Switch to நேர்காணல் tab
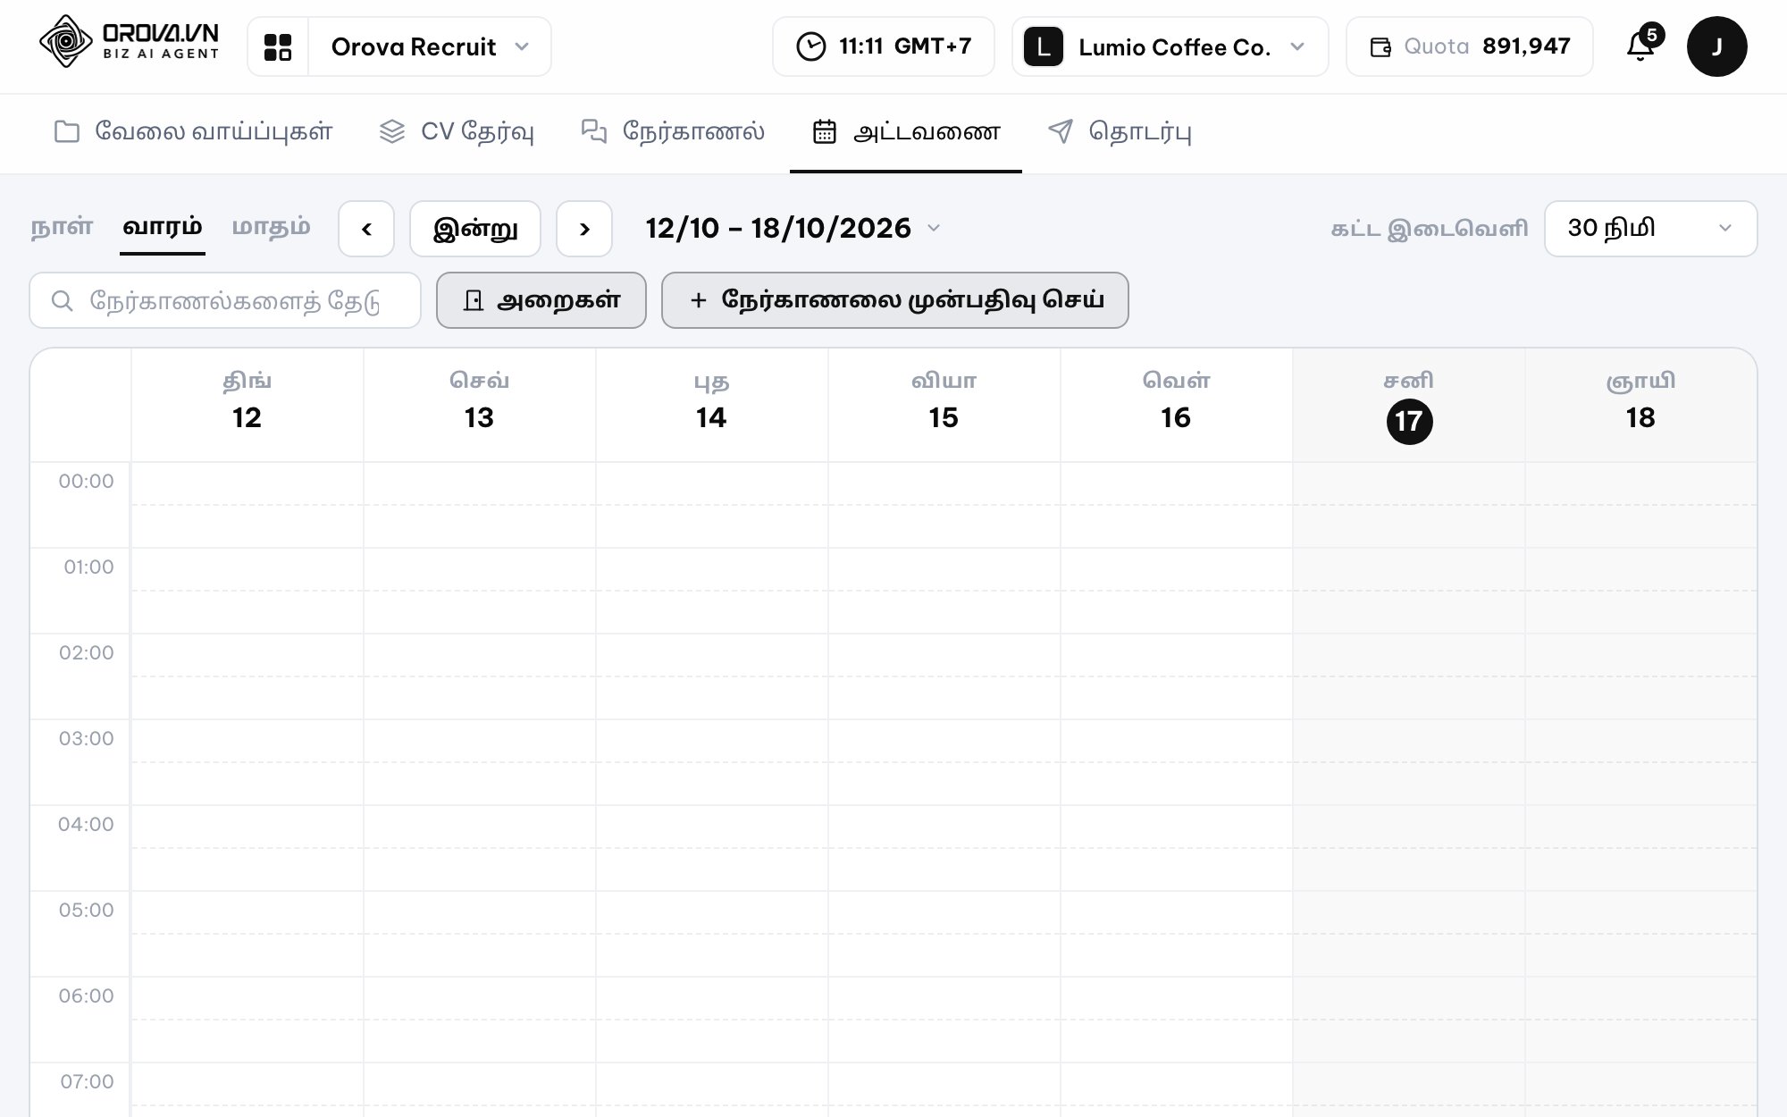 (673, 132)
